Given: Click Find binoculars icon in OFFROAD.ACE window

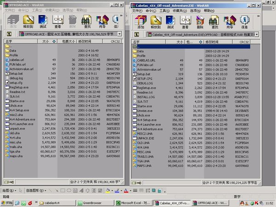Looking at the screenshot, I should click(86, 22).
